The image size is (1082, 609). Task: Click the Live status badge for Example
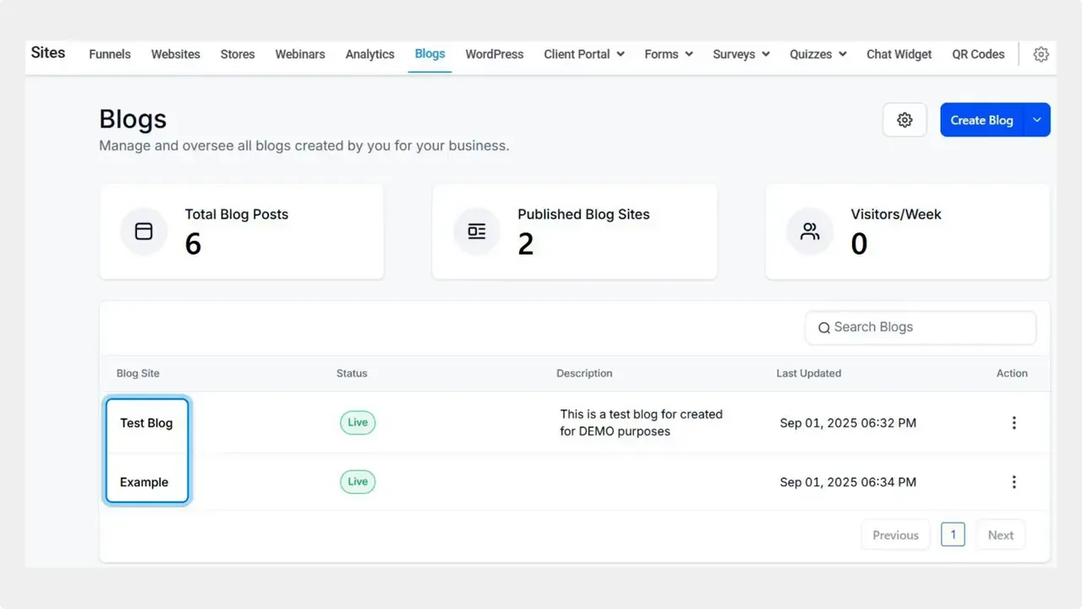(357, 481)
